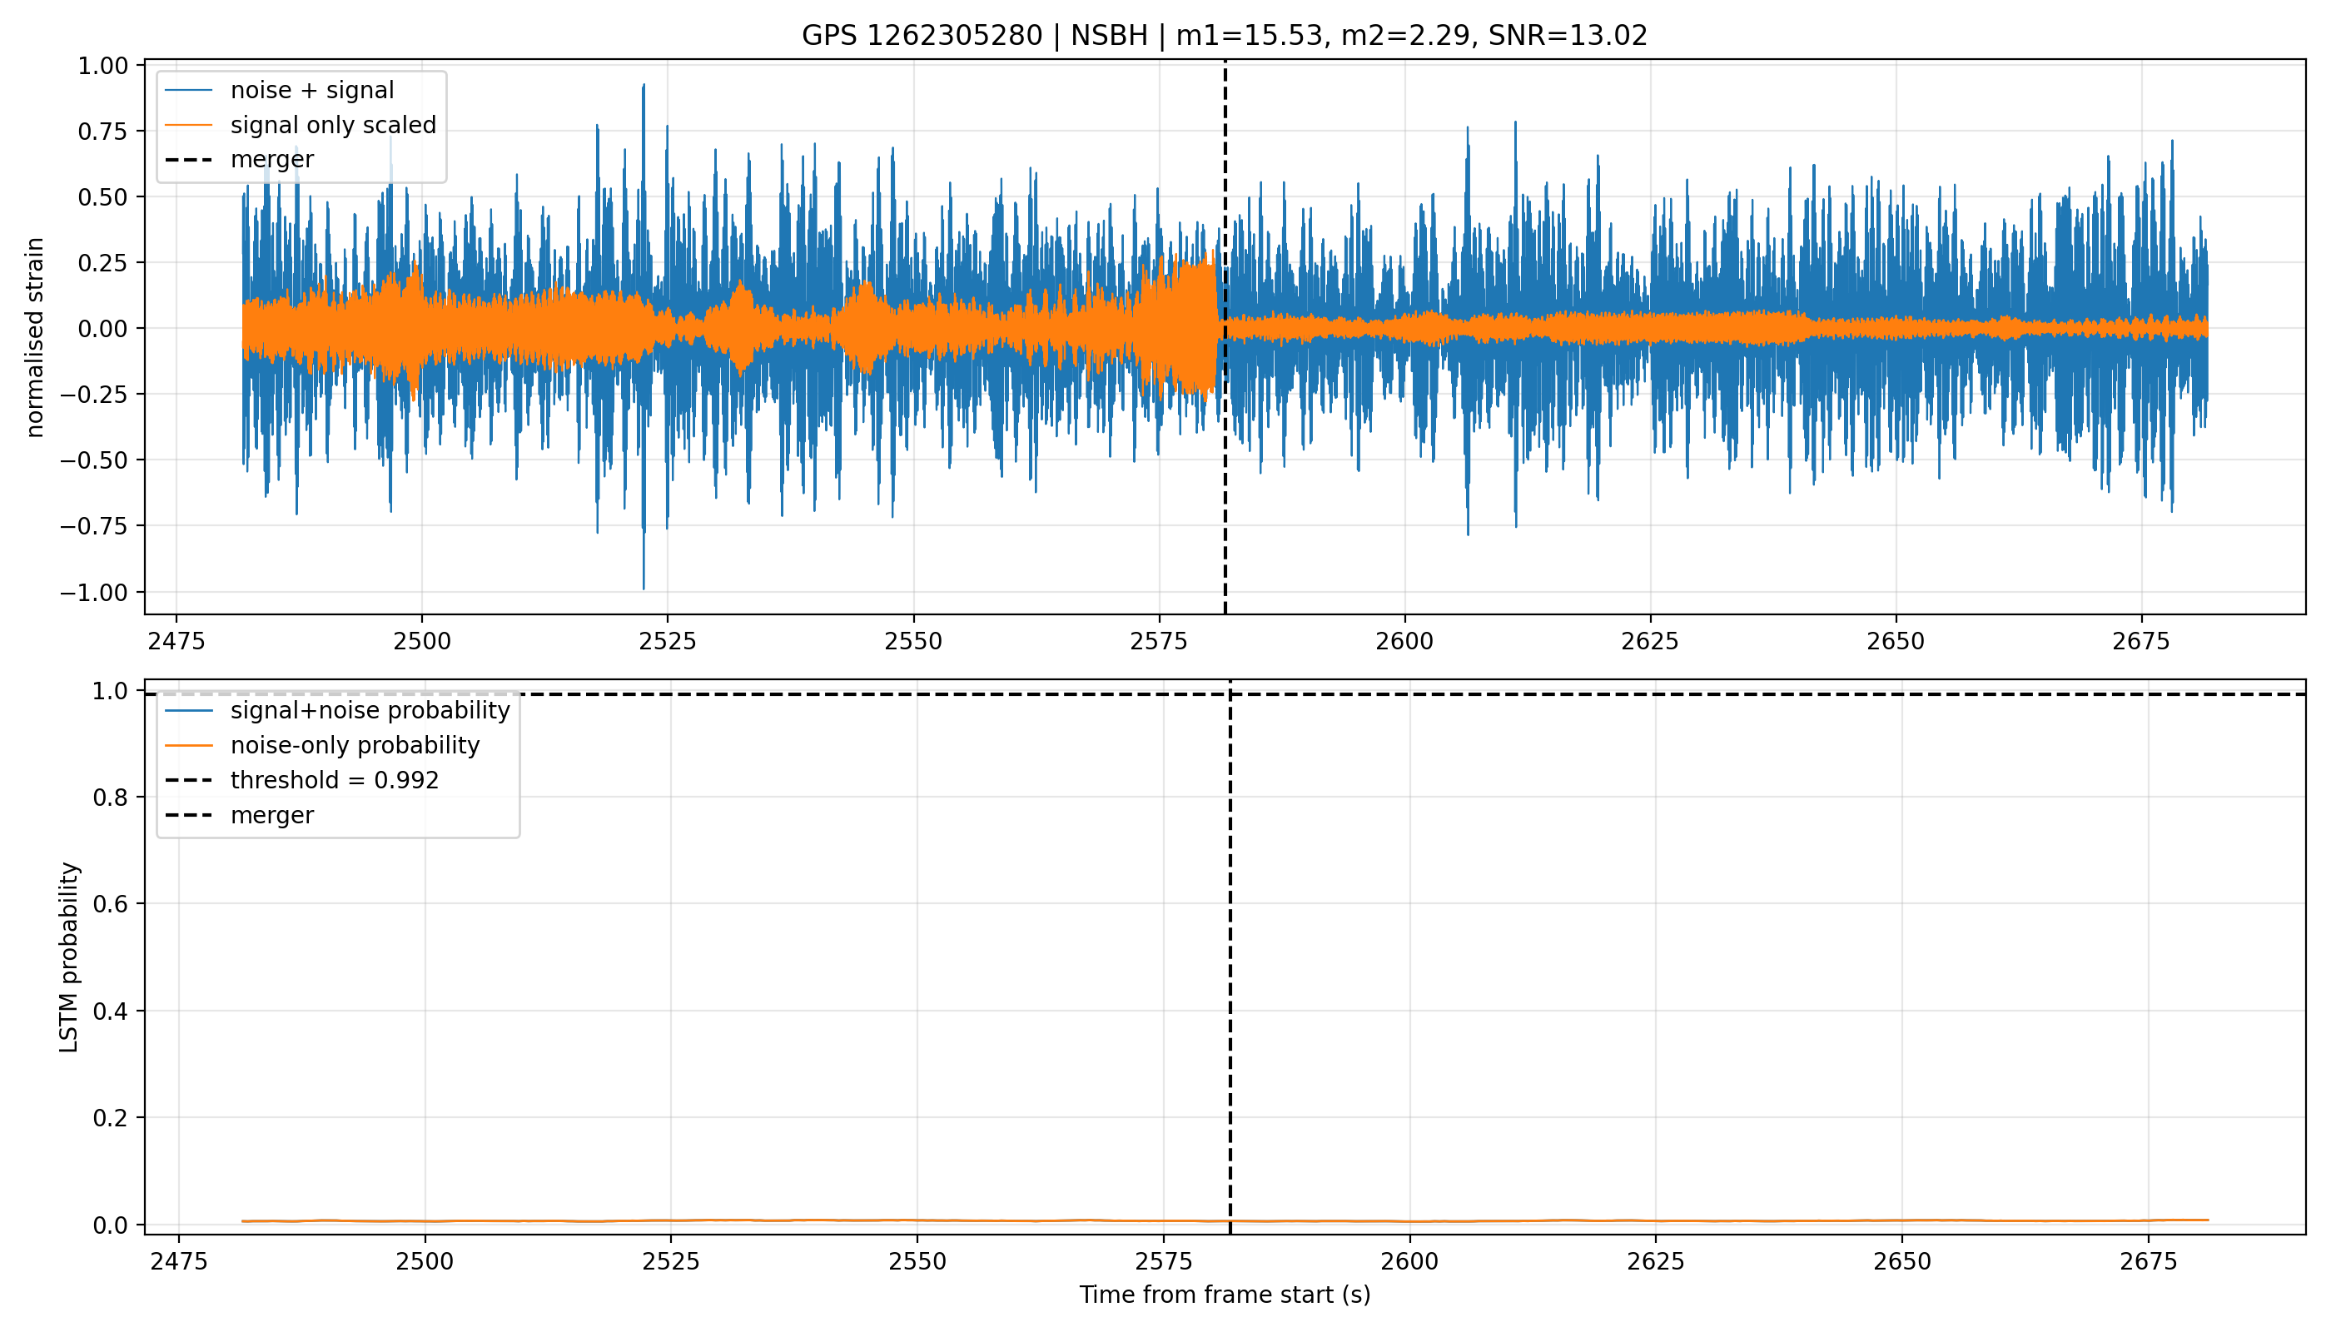Click bottom plot 'merger' legend entry

click(239, 815)
